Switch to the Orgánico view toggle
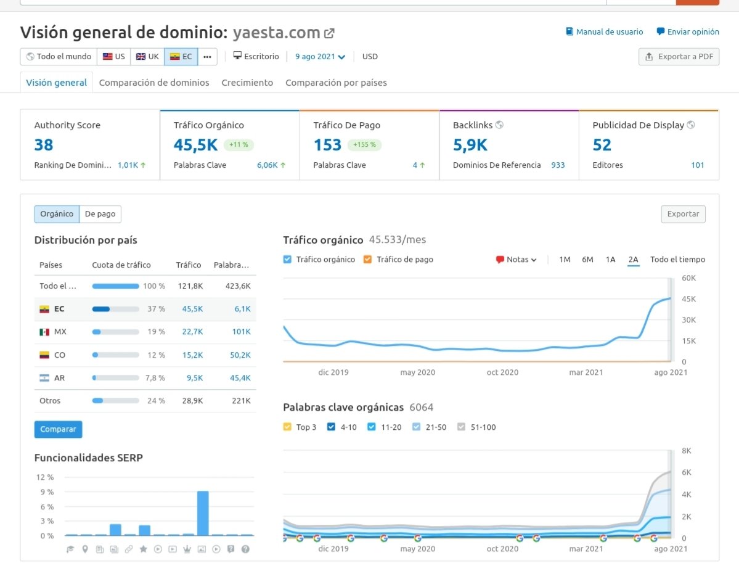Image resolution: width=739 pixels, height=563 pixels. click(57, 214)
